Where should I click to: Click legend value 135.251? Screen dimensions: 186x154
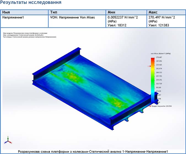pyautogui.click(x=159, y=80)
